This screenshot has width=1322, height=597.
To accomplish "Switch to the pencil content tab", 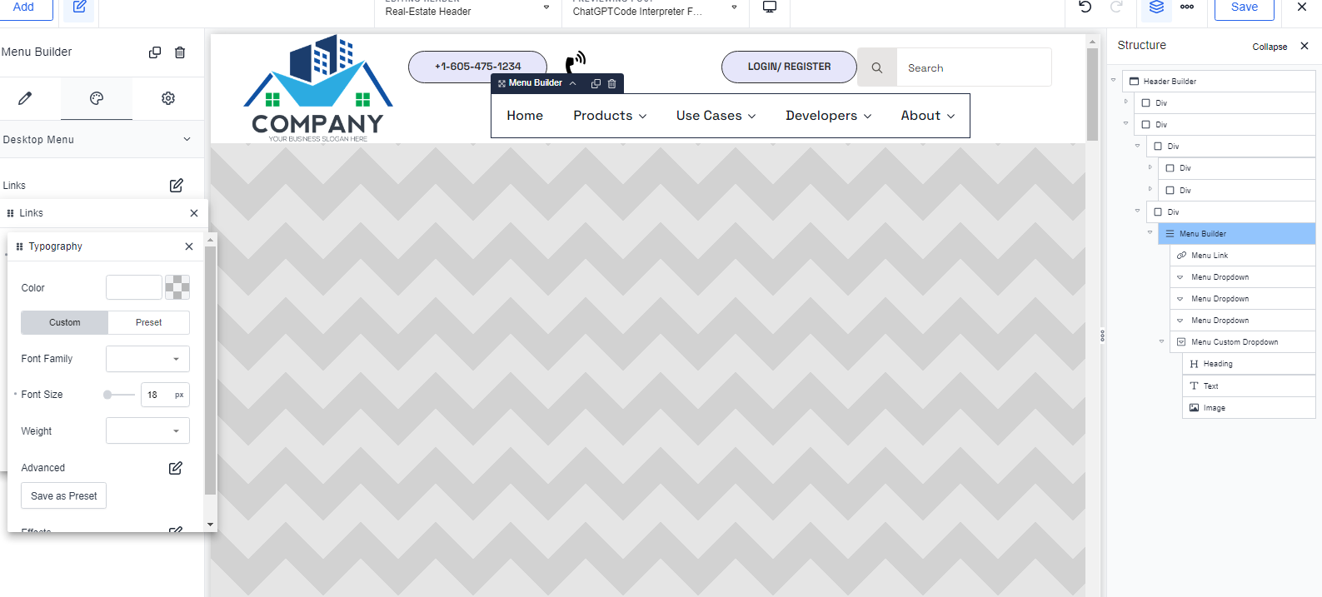I will click(x=25, y=98).
